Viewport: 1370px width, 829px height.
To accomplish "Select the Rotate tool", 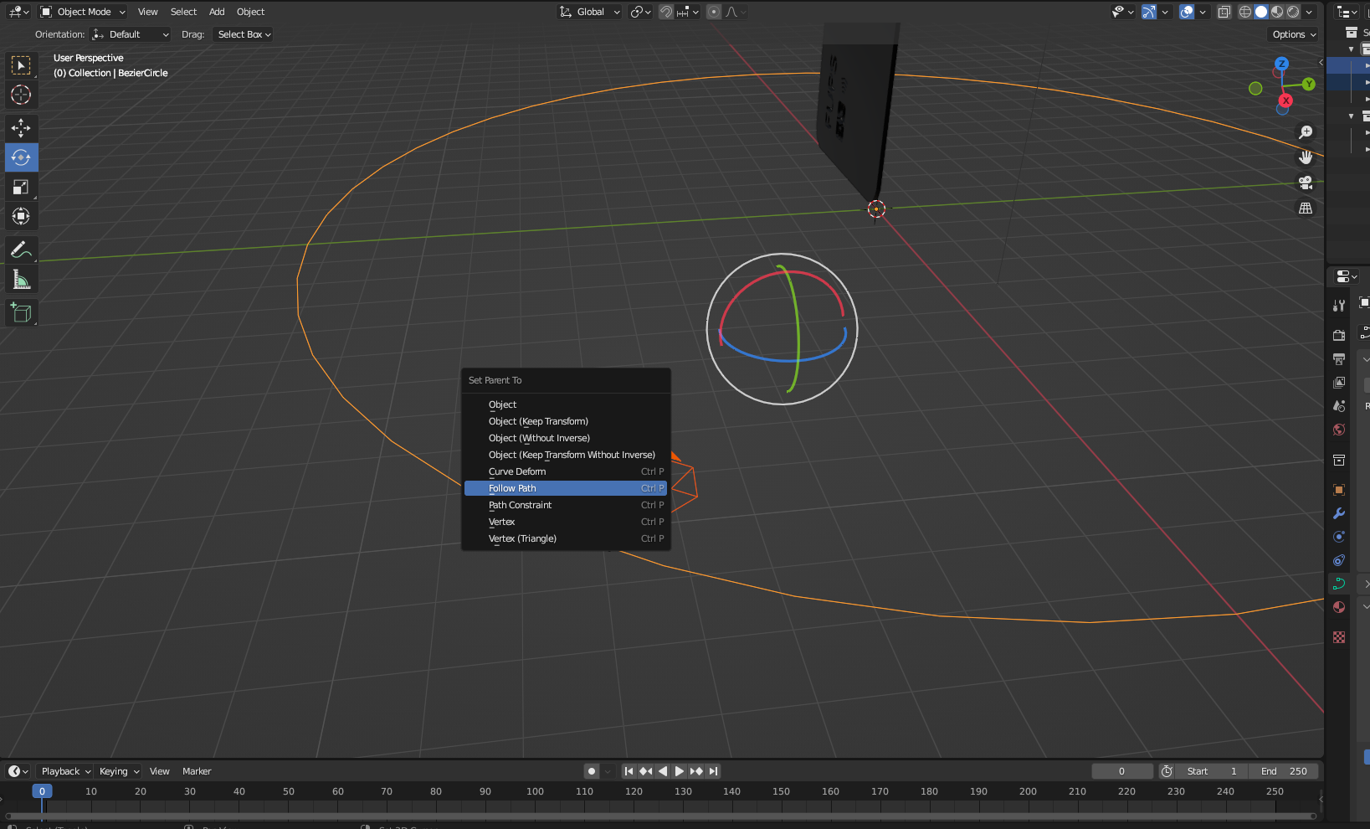I will 21,157.
